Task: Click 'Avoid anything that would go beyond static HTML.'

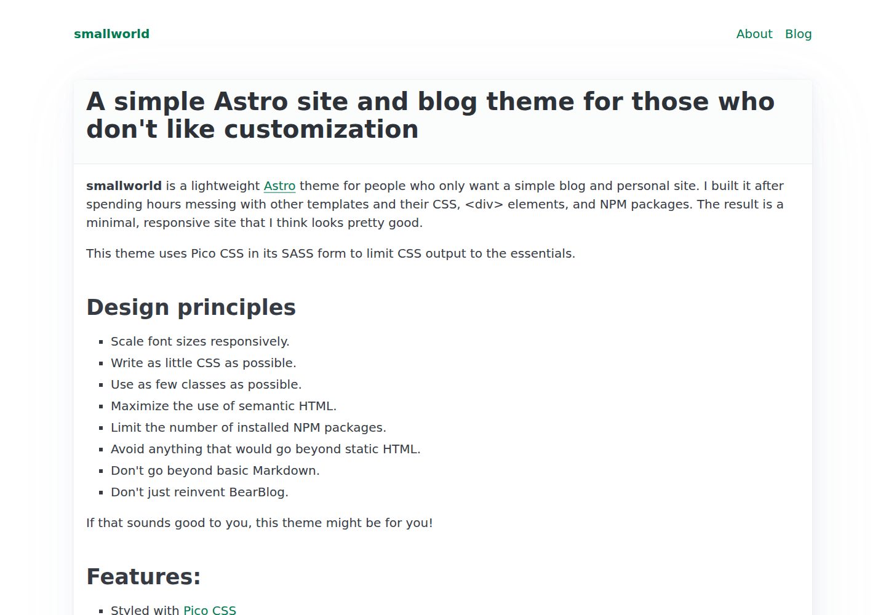Action: pos(266,449)
